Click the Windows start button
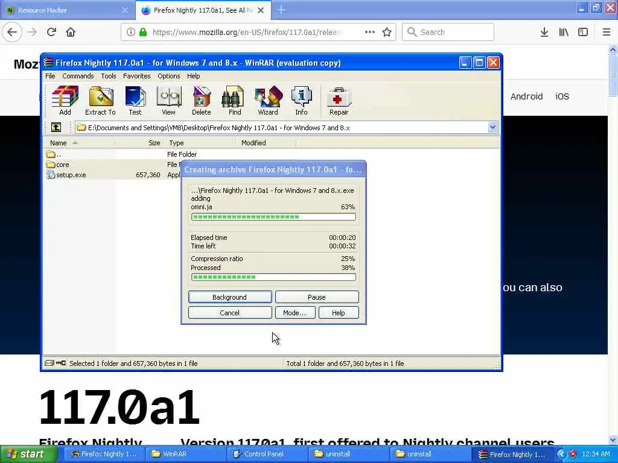Viewport: 618px width, 463px height. point(28,454)
